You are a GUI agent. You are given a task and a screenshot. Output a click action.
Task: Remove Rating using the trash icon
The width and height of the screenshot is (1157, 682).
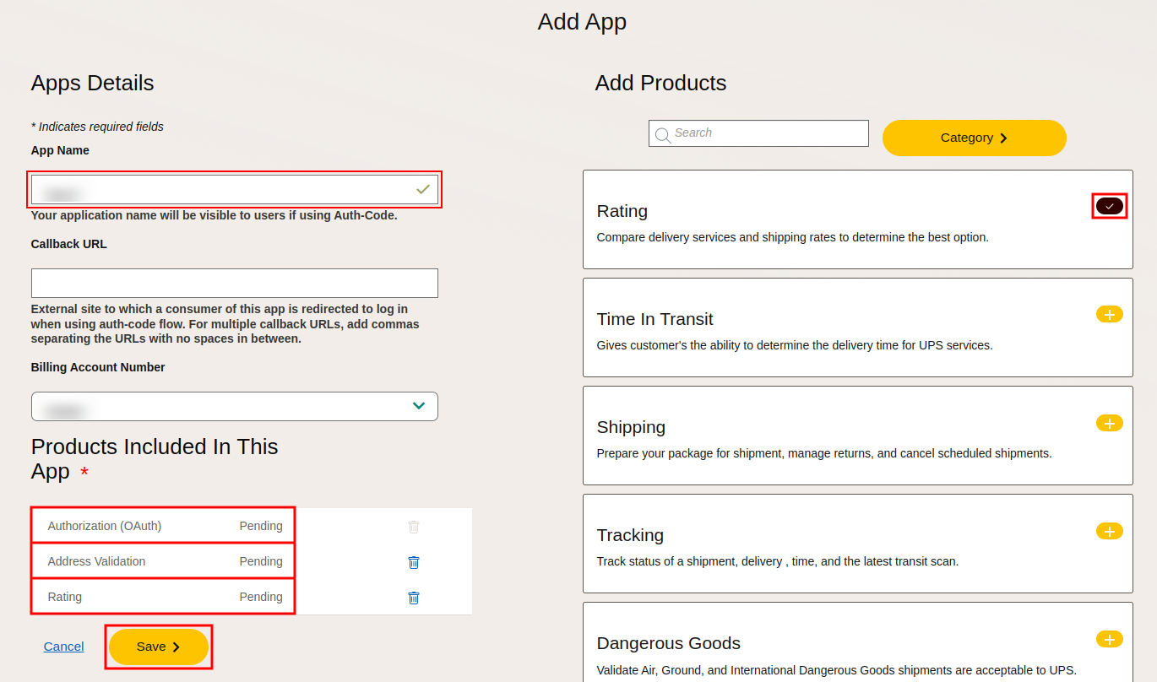tap(413, 597)
